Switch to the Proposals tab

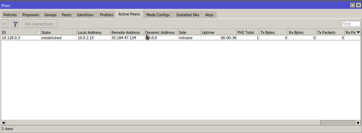point(31,15)
